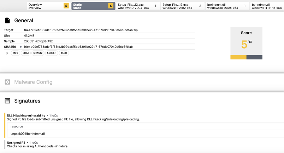Screen dimensions: 284x153
Task: Click the Signatures list icon
Action: (x=7, y=101)
